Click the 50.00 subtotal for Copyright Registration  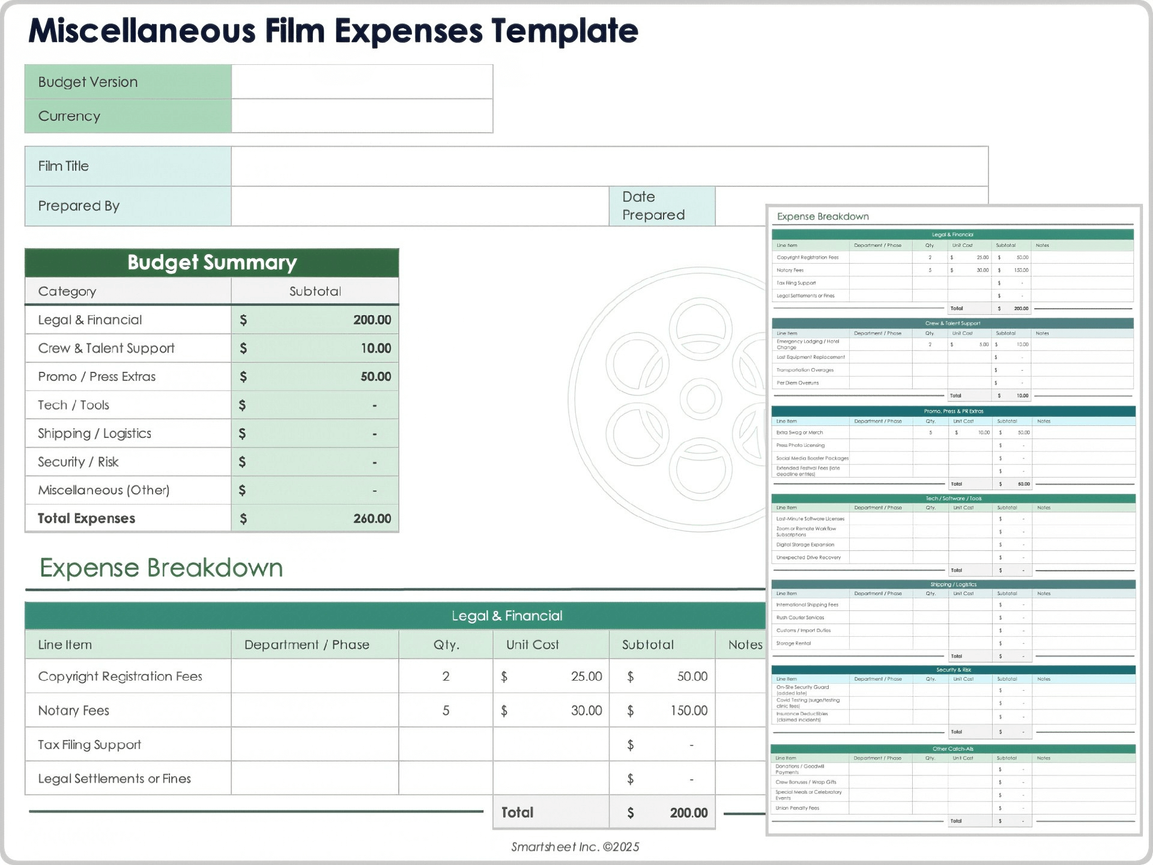click(662, 676)
